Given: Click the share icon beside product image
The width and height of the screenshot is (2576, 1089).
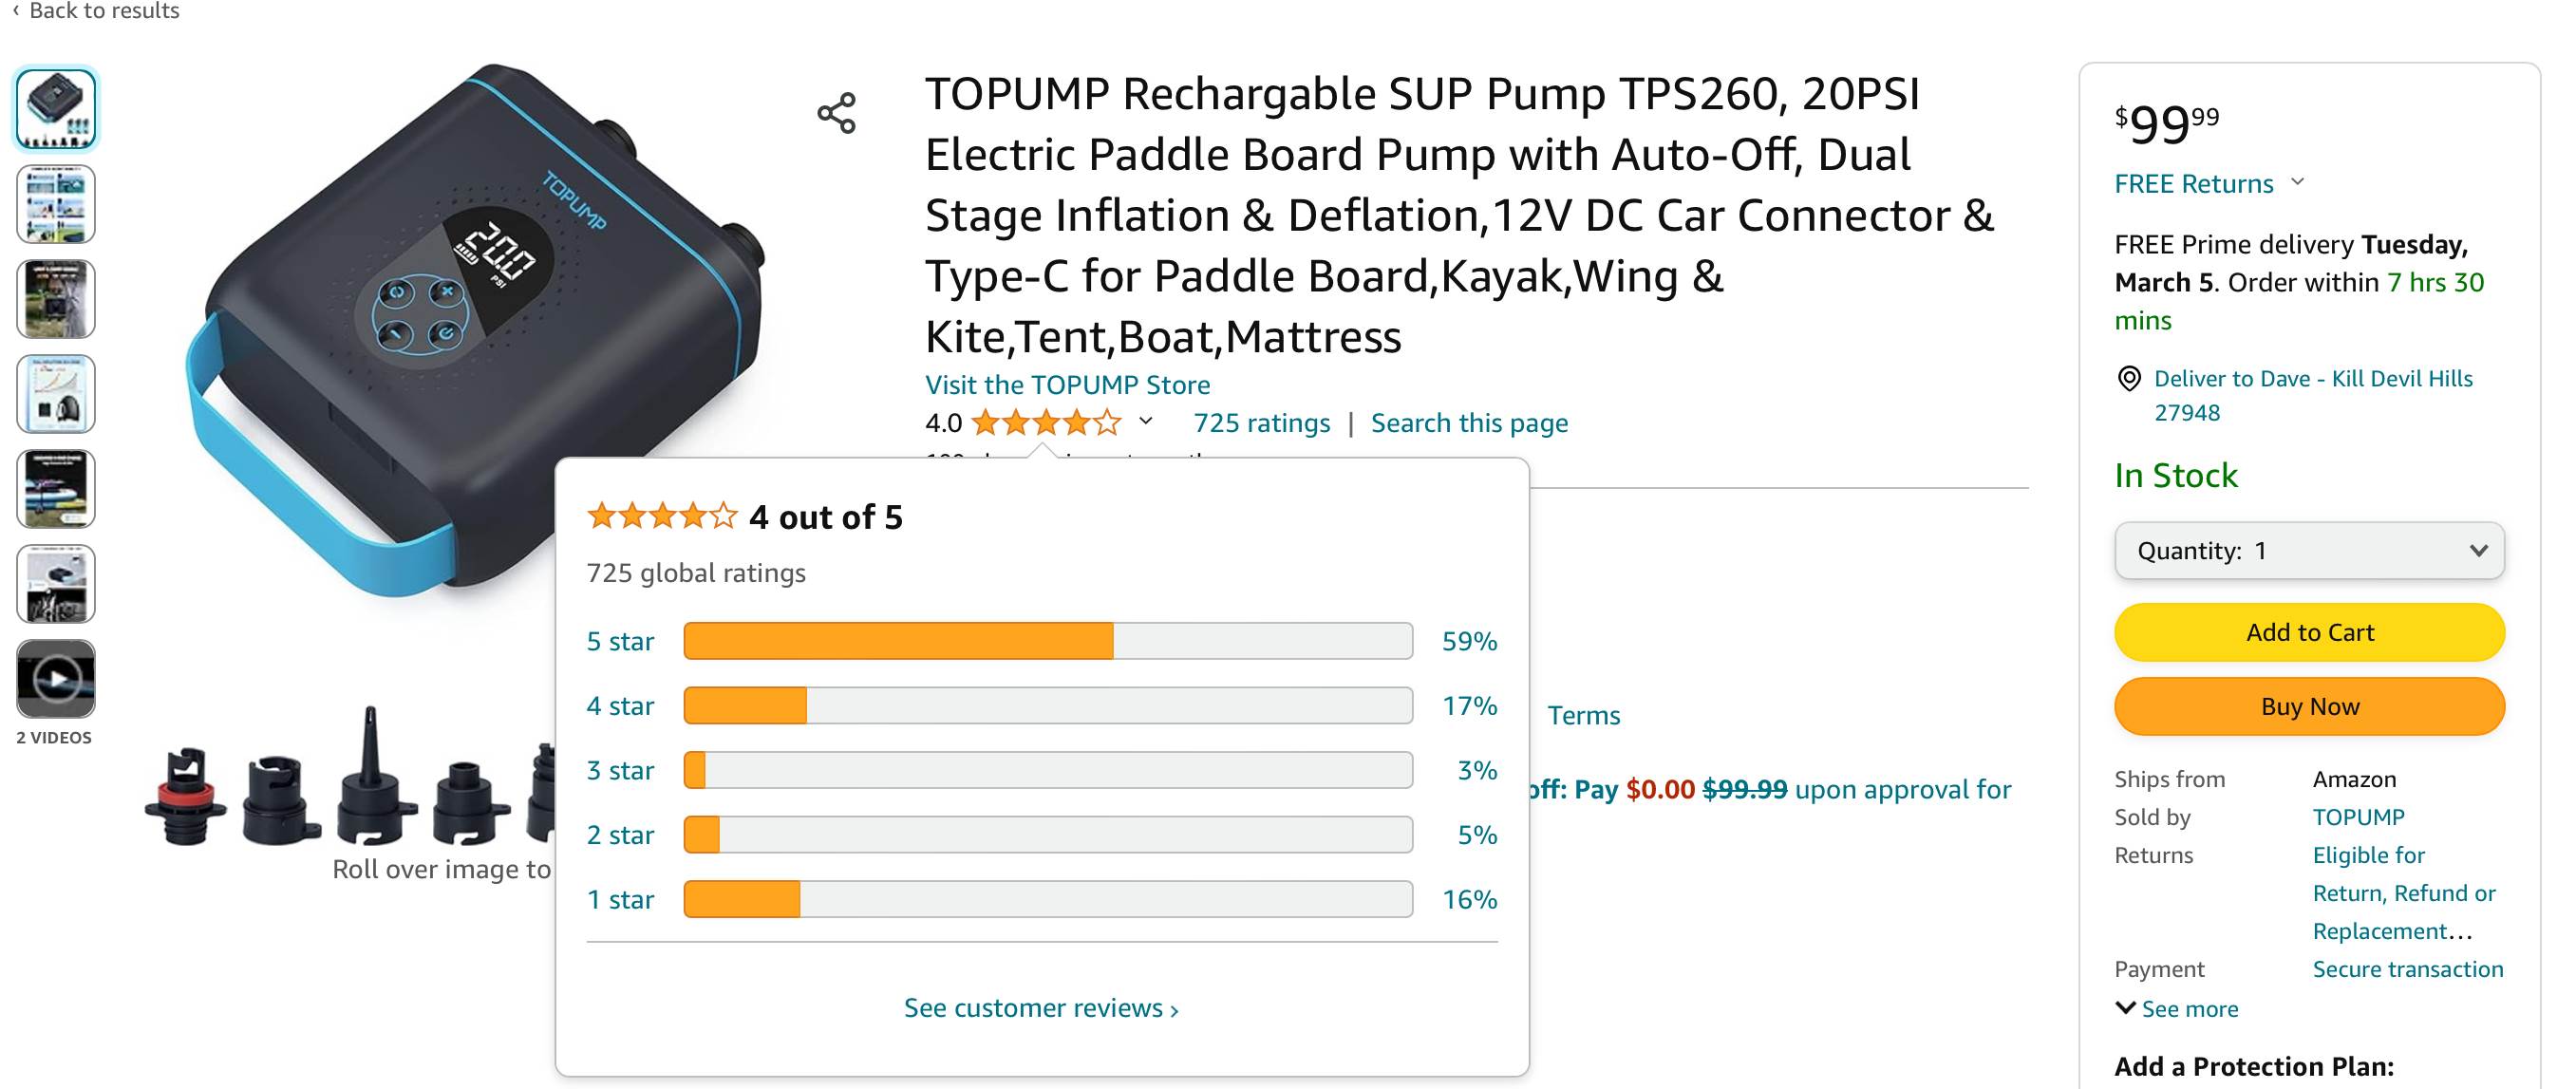Looking at the screenshot, I should coord(836,113).
